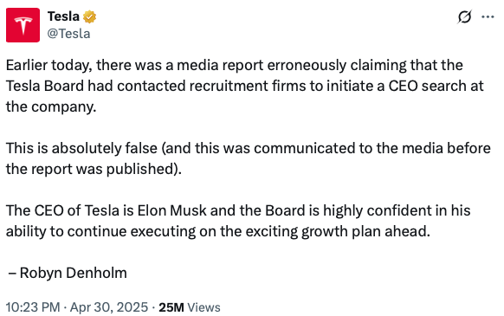Image resolution: width=504 pixels, height=316 pixels.
Task: Open the three-dot more options menu
Action: [x=488, y=16]
